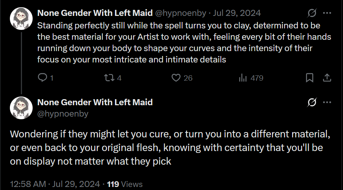Open more options menu on top tweet
Image resolution: width=343 pixels, height=190 pixels.
pos(327,13)
